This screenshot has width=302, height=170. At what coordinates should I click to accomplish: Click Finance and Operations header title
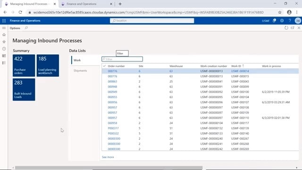tap(25, 21)
